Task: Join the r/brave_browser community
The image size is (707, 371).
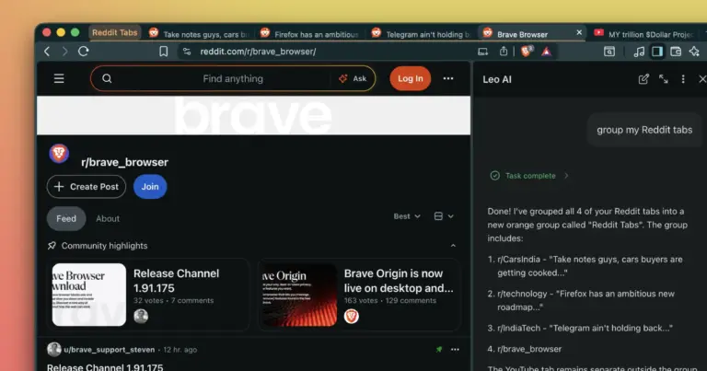Action: pyautogui.click(x=150, y=187)
